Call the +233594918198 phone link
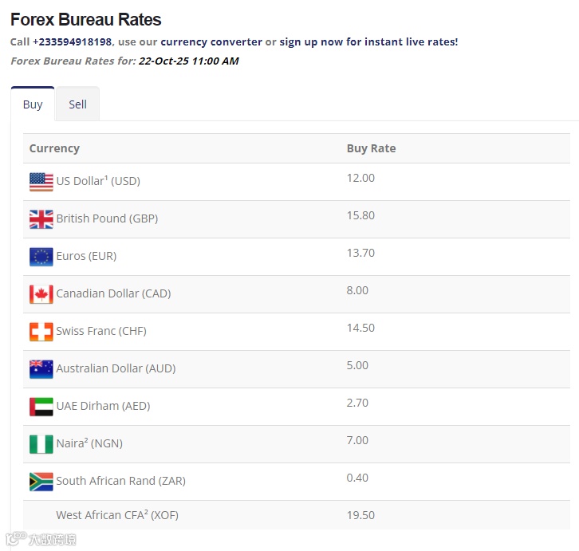This screenshot has width=579, height=551. pyautogui.click(x=73, y=41)
